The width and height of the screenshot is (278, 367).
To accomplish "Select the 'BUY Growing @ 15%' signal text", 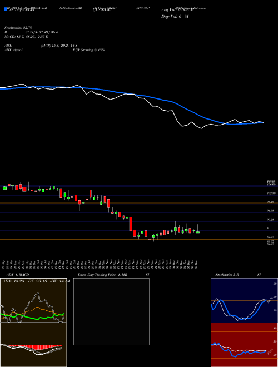I will pyautogui.click(x=88, y=50).
